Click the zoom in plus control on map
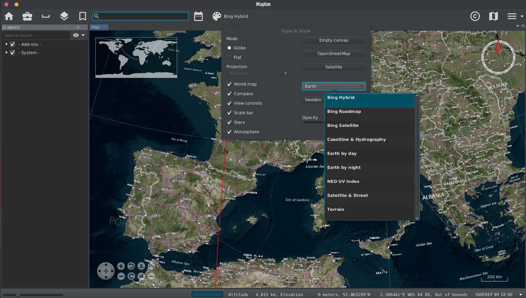The width and height of the screenshot is (526, 298). pyautogui.click(x=121, y=266)
